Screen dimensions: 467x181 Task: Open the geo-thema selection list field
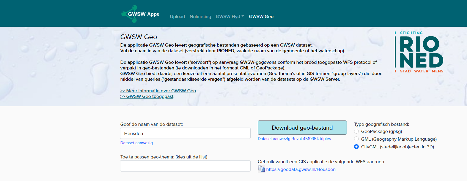[x=185, y=166]
